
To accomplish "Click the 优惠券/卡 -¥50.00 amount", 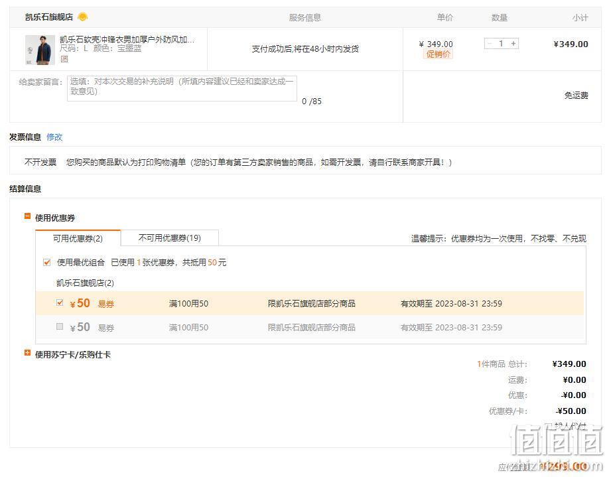I will pos(571,411).
